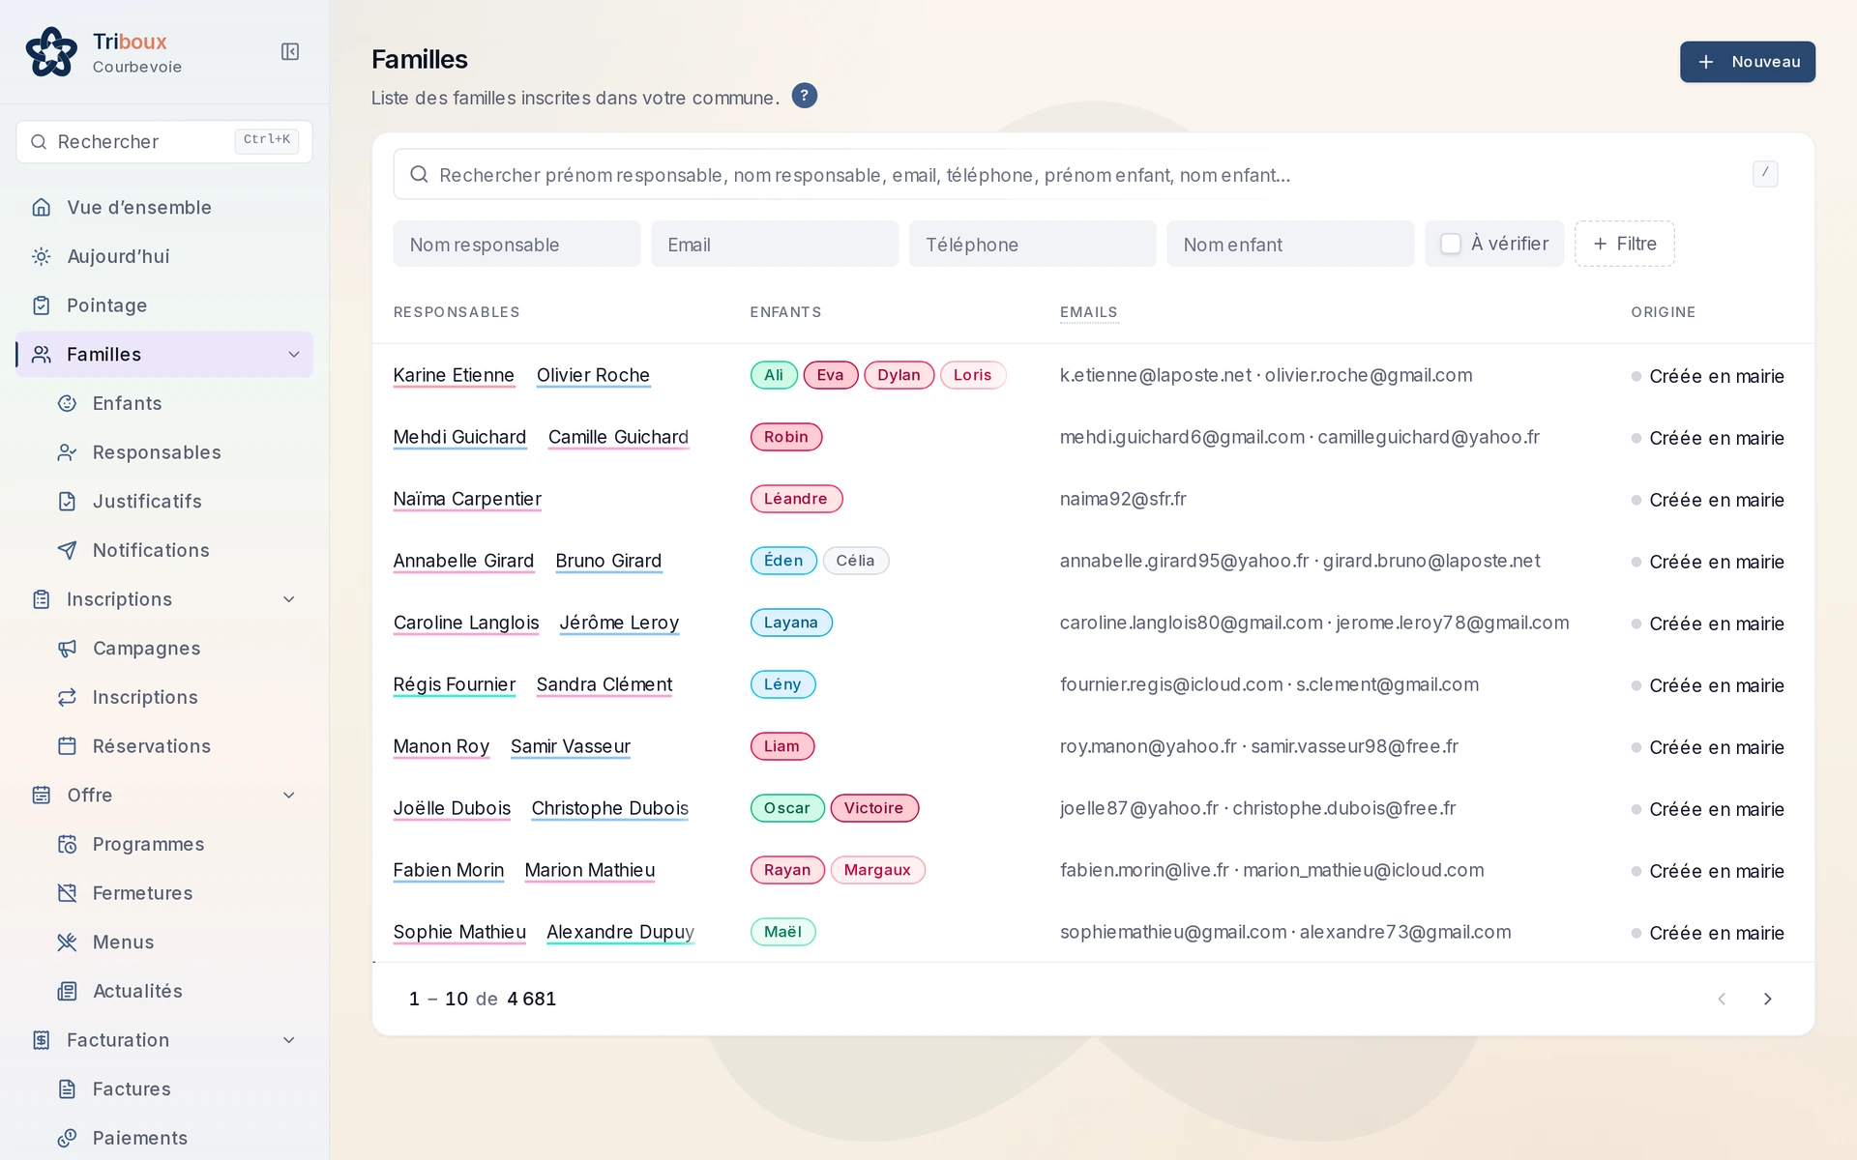The width and height of the screenshot is (1857, 1160).
Task: Open Naïma Carpentier responsable link
Action: [467, 499]
